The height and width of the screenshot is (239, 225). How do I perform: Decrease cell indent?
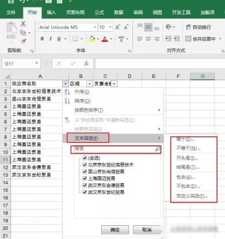click(x=168, y=39)
